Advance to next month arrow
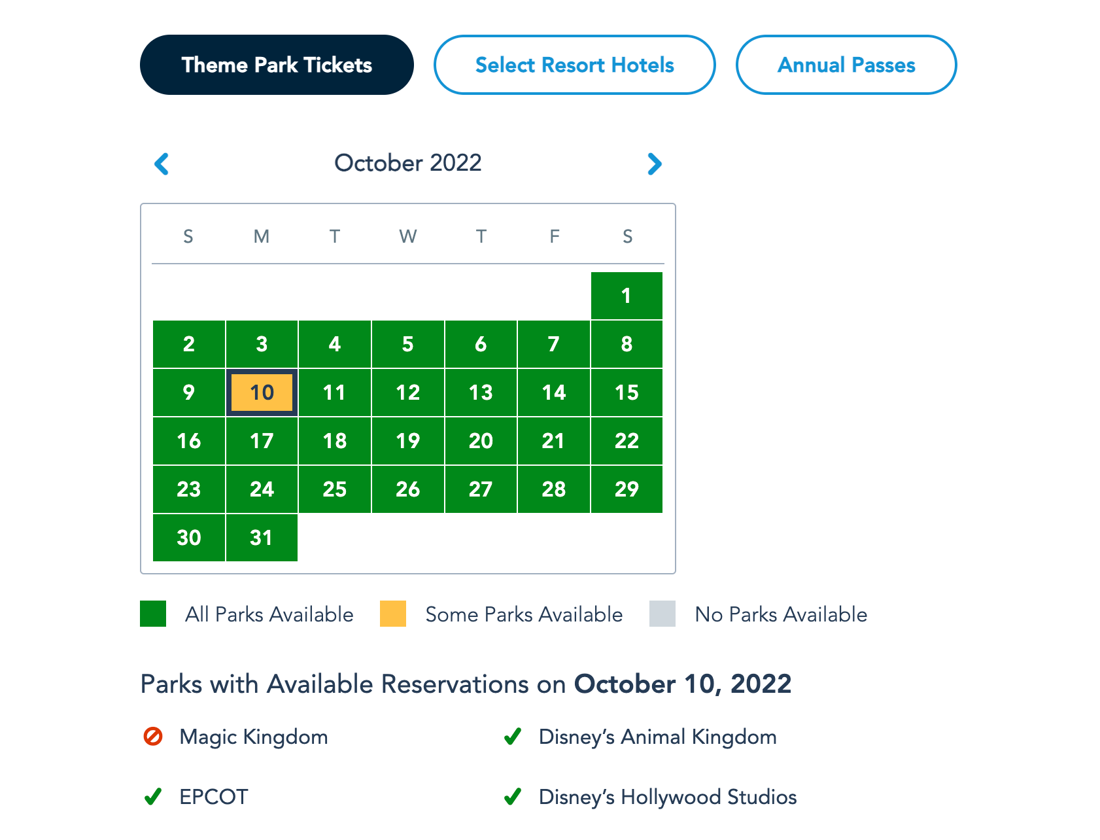 [x=654, y=164]
